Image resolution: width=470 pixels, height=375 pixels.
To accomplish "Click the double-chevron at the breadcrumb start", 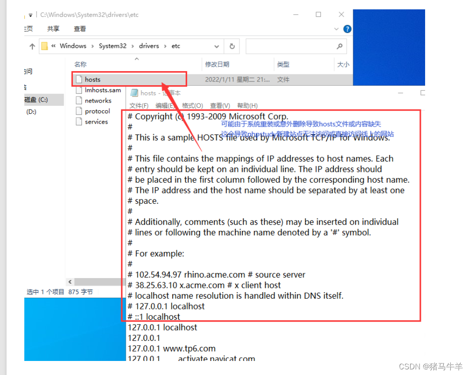I will point(54,46).
